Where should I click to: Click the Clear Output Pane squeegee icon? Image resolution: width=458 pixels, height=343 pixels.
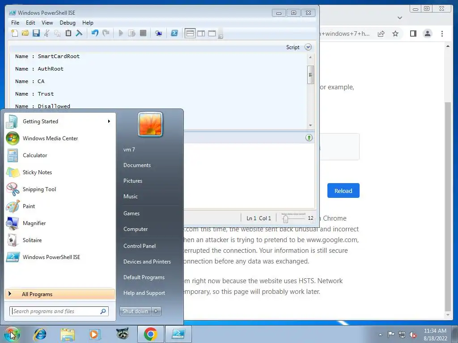(79, 33)
